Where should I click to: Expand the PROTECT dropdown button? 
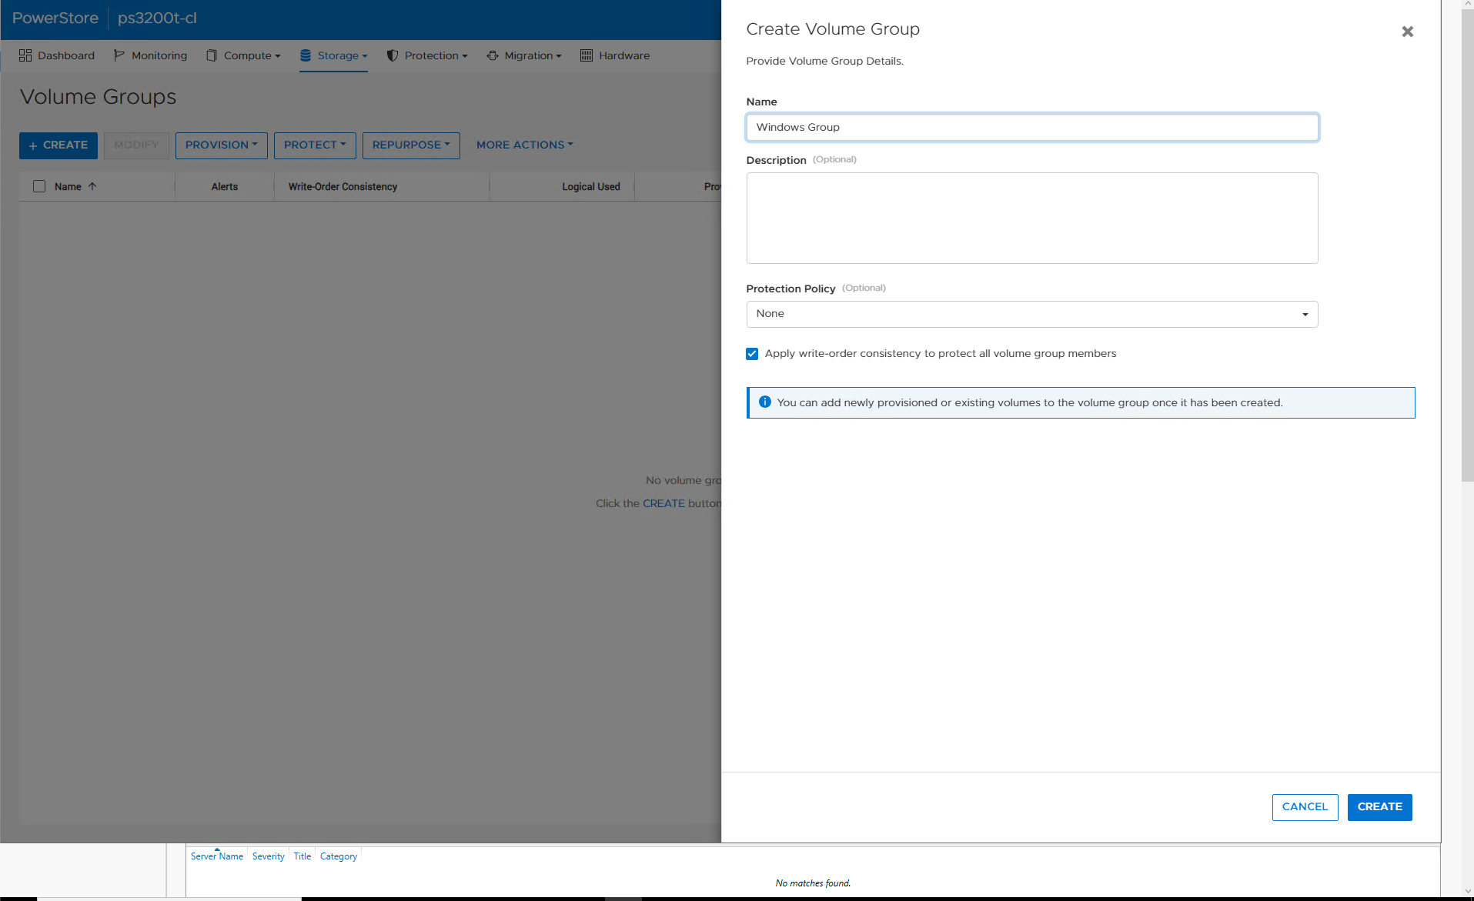click(315, 145)
